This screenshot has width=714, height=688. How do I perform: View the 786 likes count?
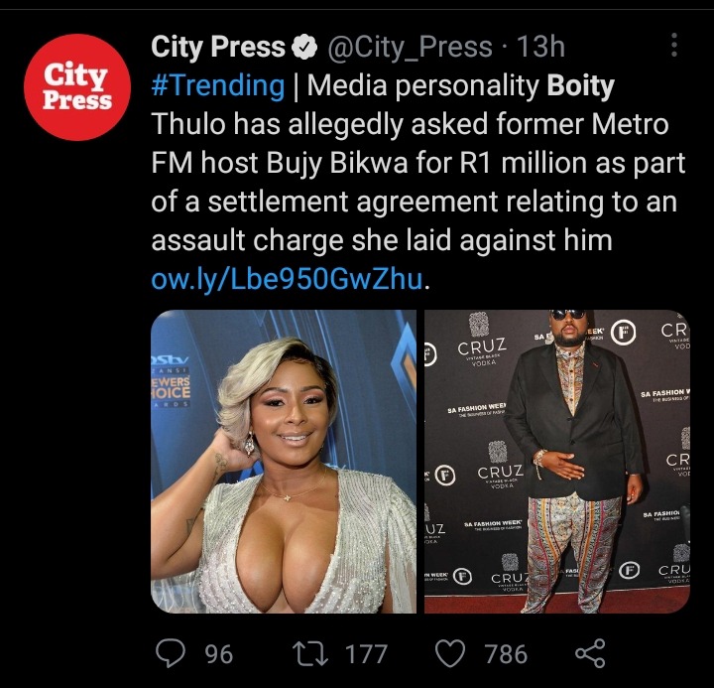coord(507,654)
